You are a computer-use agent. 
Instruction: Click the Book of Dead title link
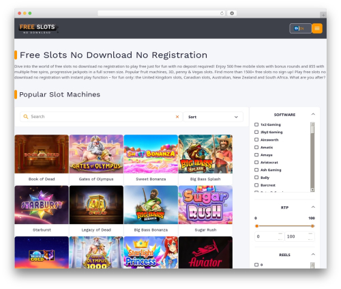click(x=42, y=179)
